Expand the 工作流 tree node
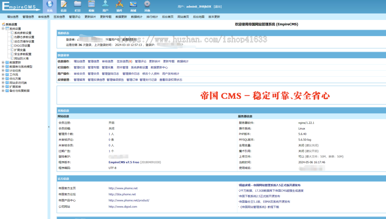The width and height of the screenshot is (386, 219). pyautogui.click(x=3, y=75)
